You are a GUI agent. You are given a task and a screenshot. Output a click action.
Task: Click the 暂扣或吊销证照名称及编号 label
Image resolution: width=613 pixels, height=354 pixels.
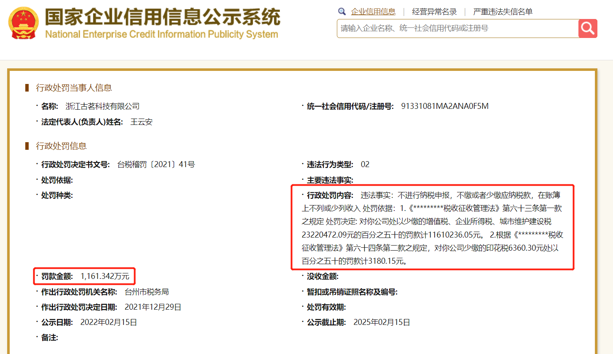click(x=352, y=292)
